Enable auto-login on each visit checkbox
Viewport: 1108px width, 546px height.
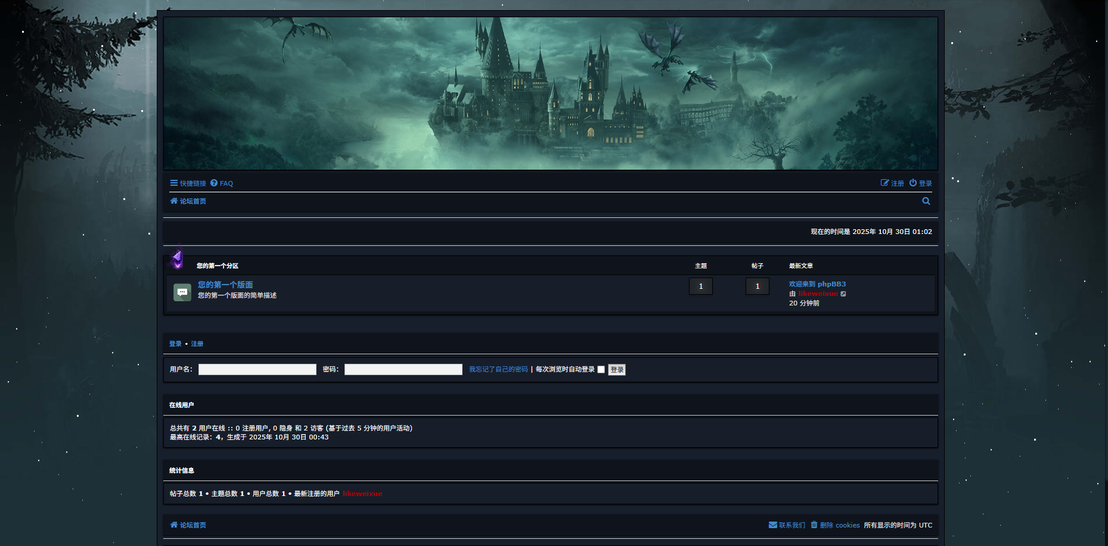[x=601, y=370]
